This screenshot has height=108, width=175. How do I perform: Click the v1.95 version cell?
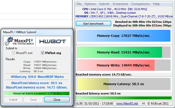click(x=79, y=104)
